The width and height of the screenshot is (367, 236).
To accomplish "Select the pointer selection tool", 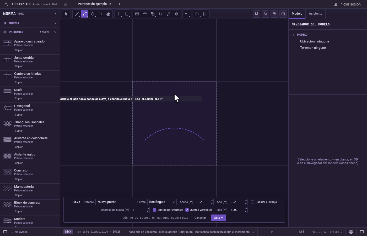I will (66, 14).
